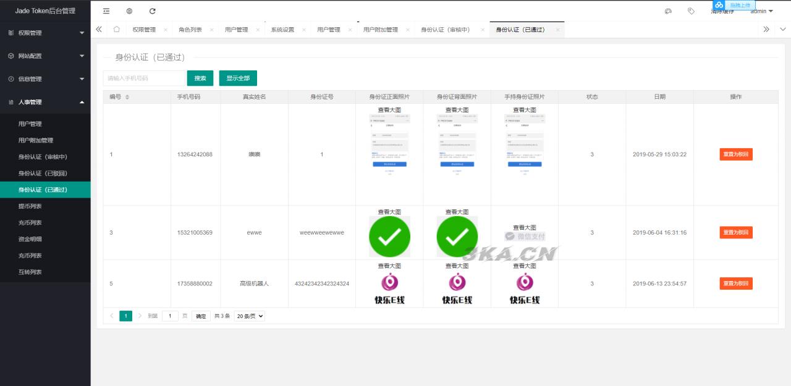Click the 信息管理 clock icon in sidebar
The image size is (791, 386).
point(11,79)
